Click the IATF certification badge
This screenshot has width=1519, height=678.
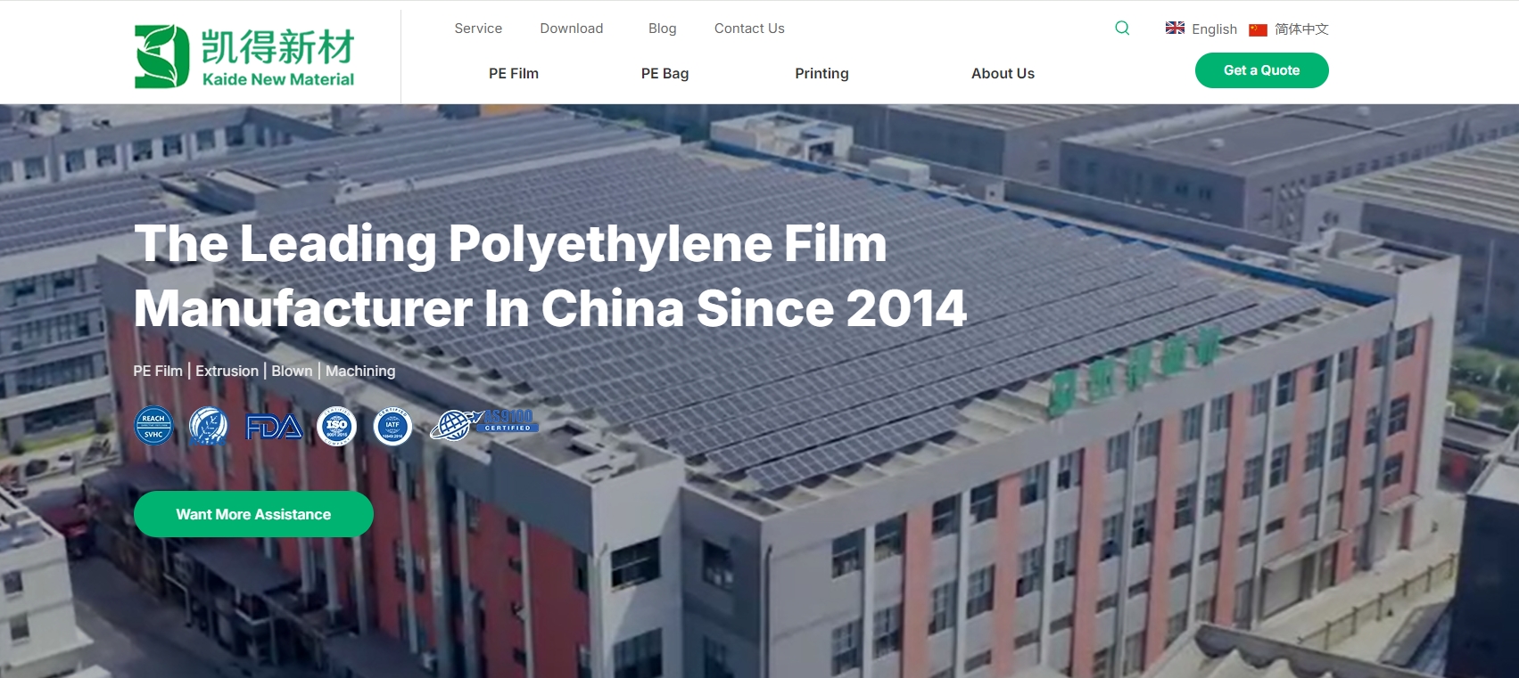pyautogui.click(x=392, y=427)
